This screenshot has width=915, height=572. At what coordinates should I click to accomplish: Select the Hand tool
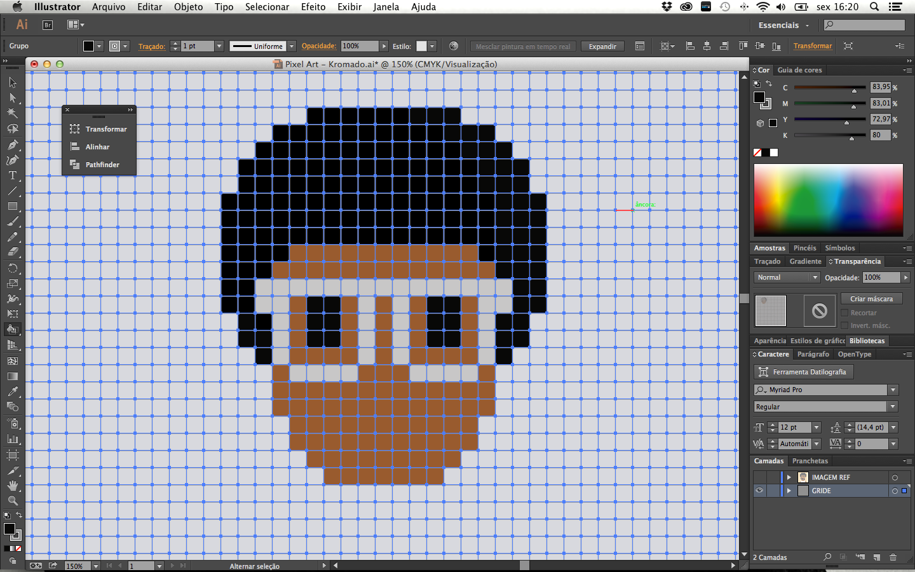click(x=13, y=486)
